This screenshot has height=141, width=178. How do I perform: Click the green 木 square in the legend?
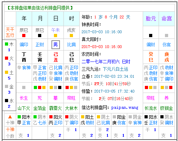point(6,44)
